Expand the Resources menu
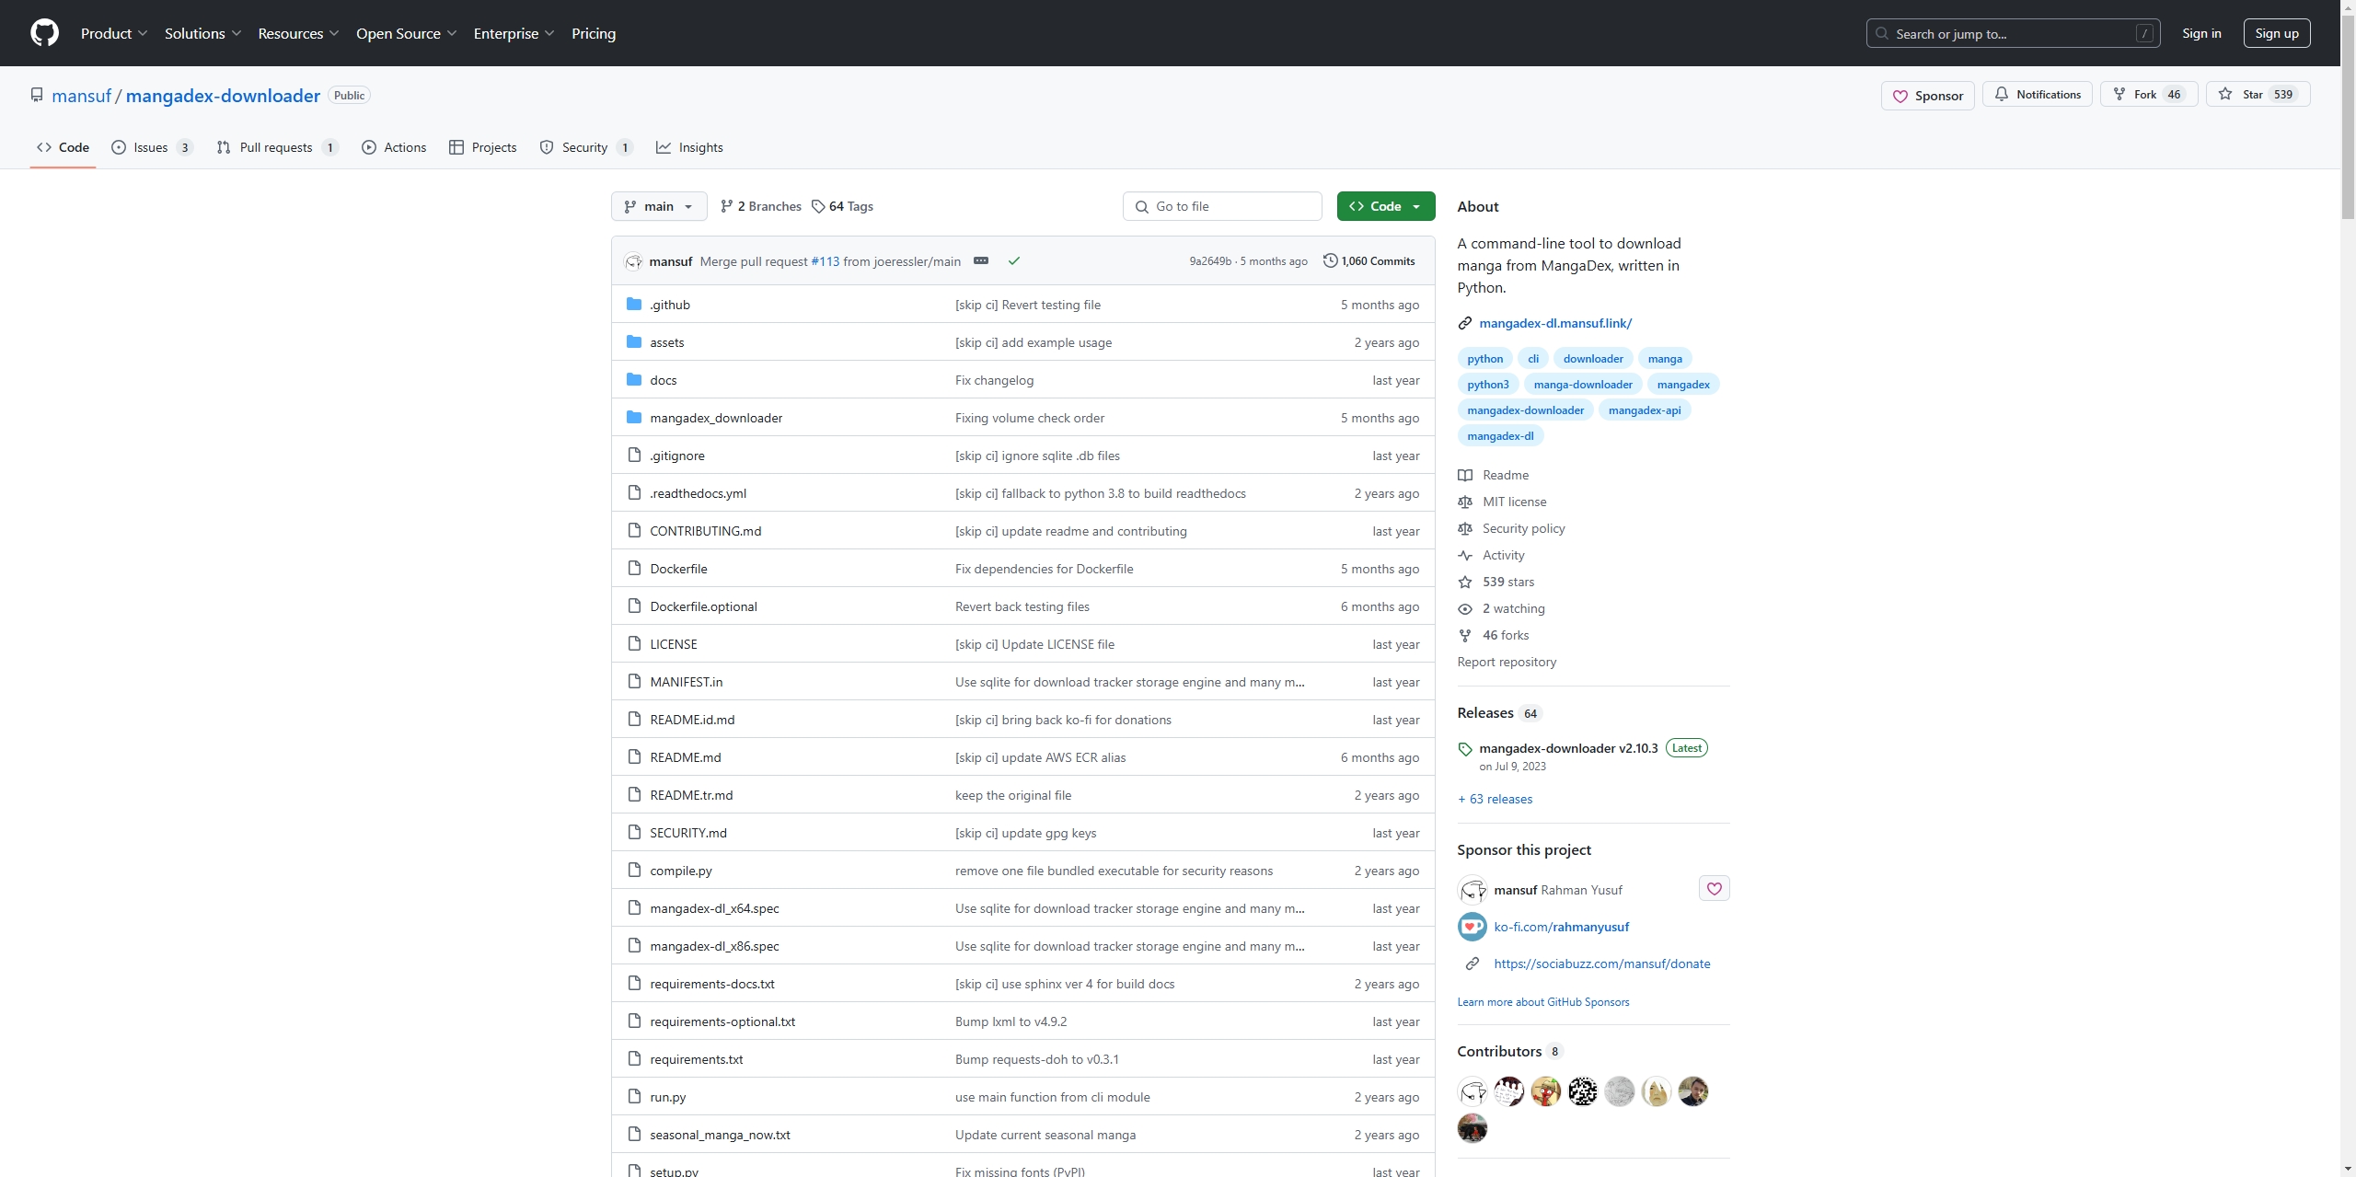 click(x=299, y=33)
